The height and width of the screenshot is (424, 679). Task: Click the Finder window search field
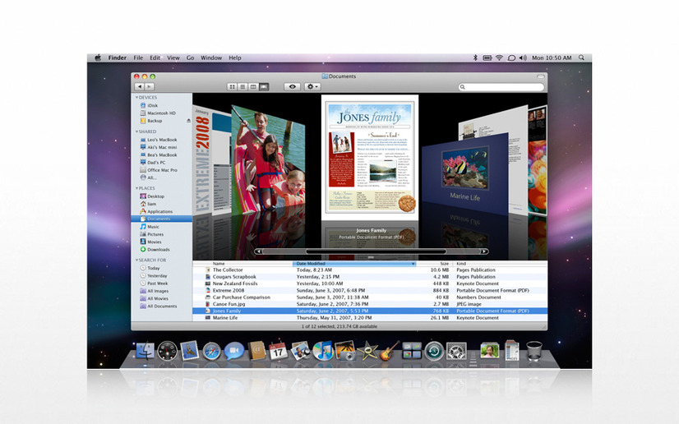pyautogui.click(x=501, y=87)
